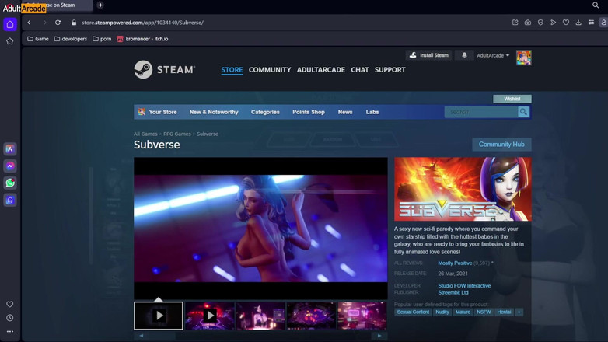Viewport: 608px width, 342px height.
Task: Expand the New & Noteworthy menu
Action: [214, 112]
